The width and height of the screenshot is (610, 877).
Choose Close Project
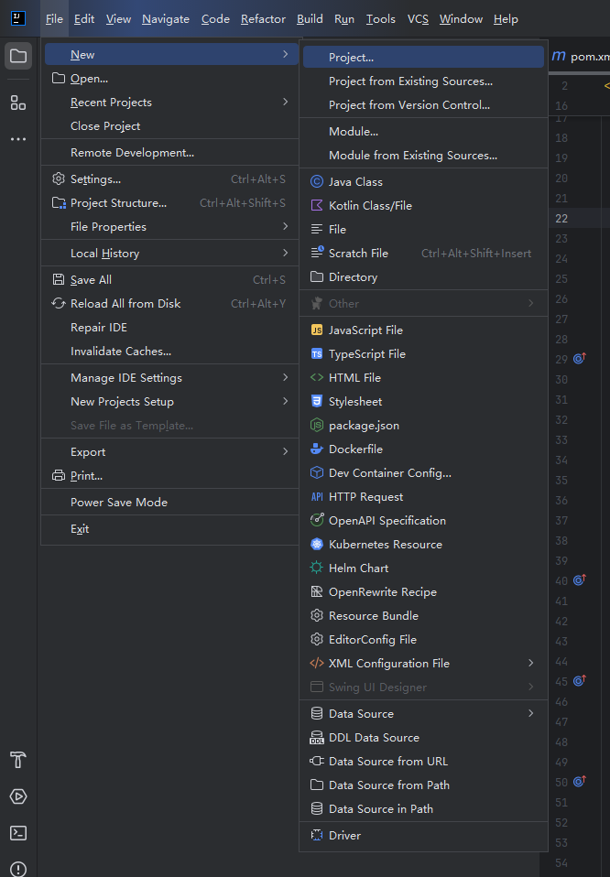170,125
